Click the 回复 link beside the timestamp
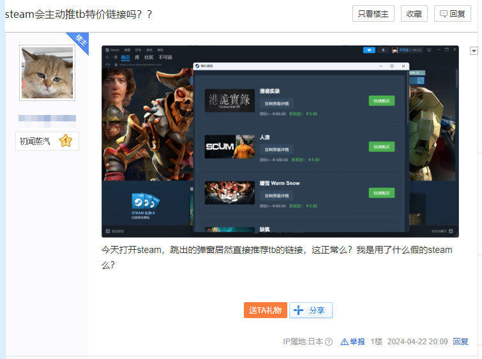This screenshot has height=359, width=482. pos(460,342)
